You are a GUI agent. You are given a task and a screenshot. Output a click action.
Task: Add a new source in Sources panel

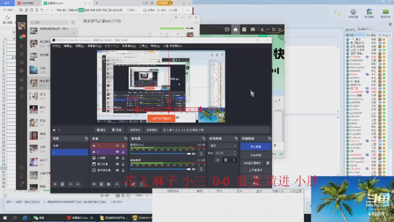click(x=94, y=184)
